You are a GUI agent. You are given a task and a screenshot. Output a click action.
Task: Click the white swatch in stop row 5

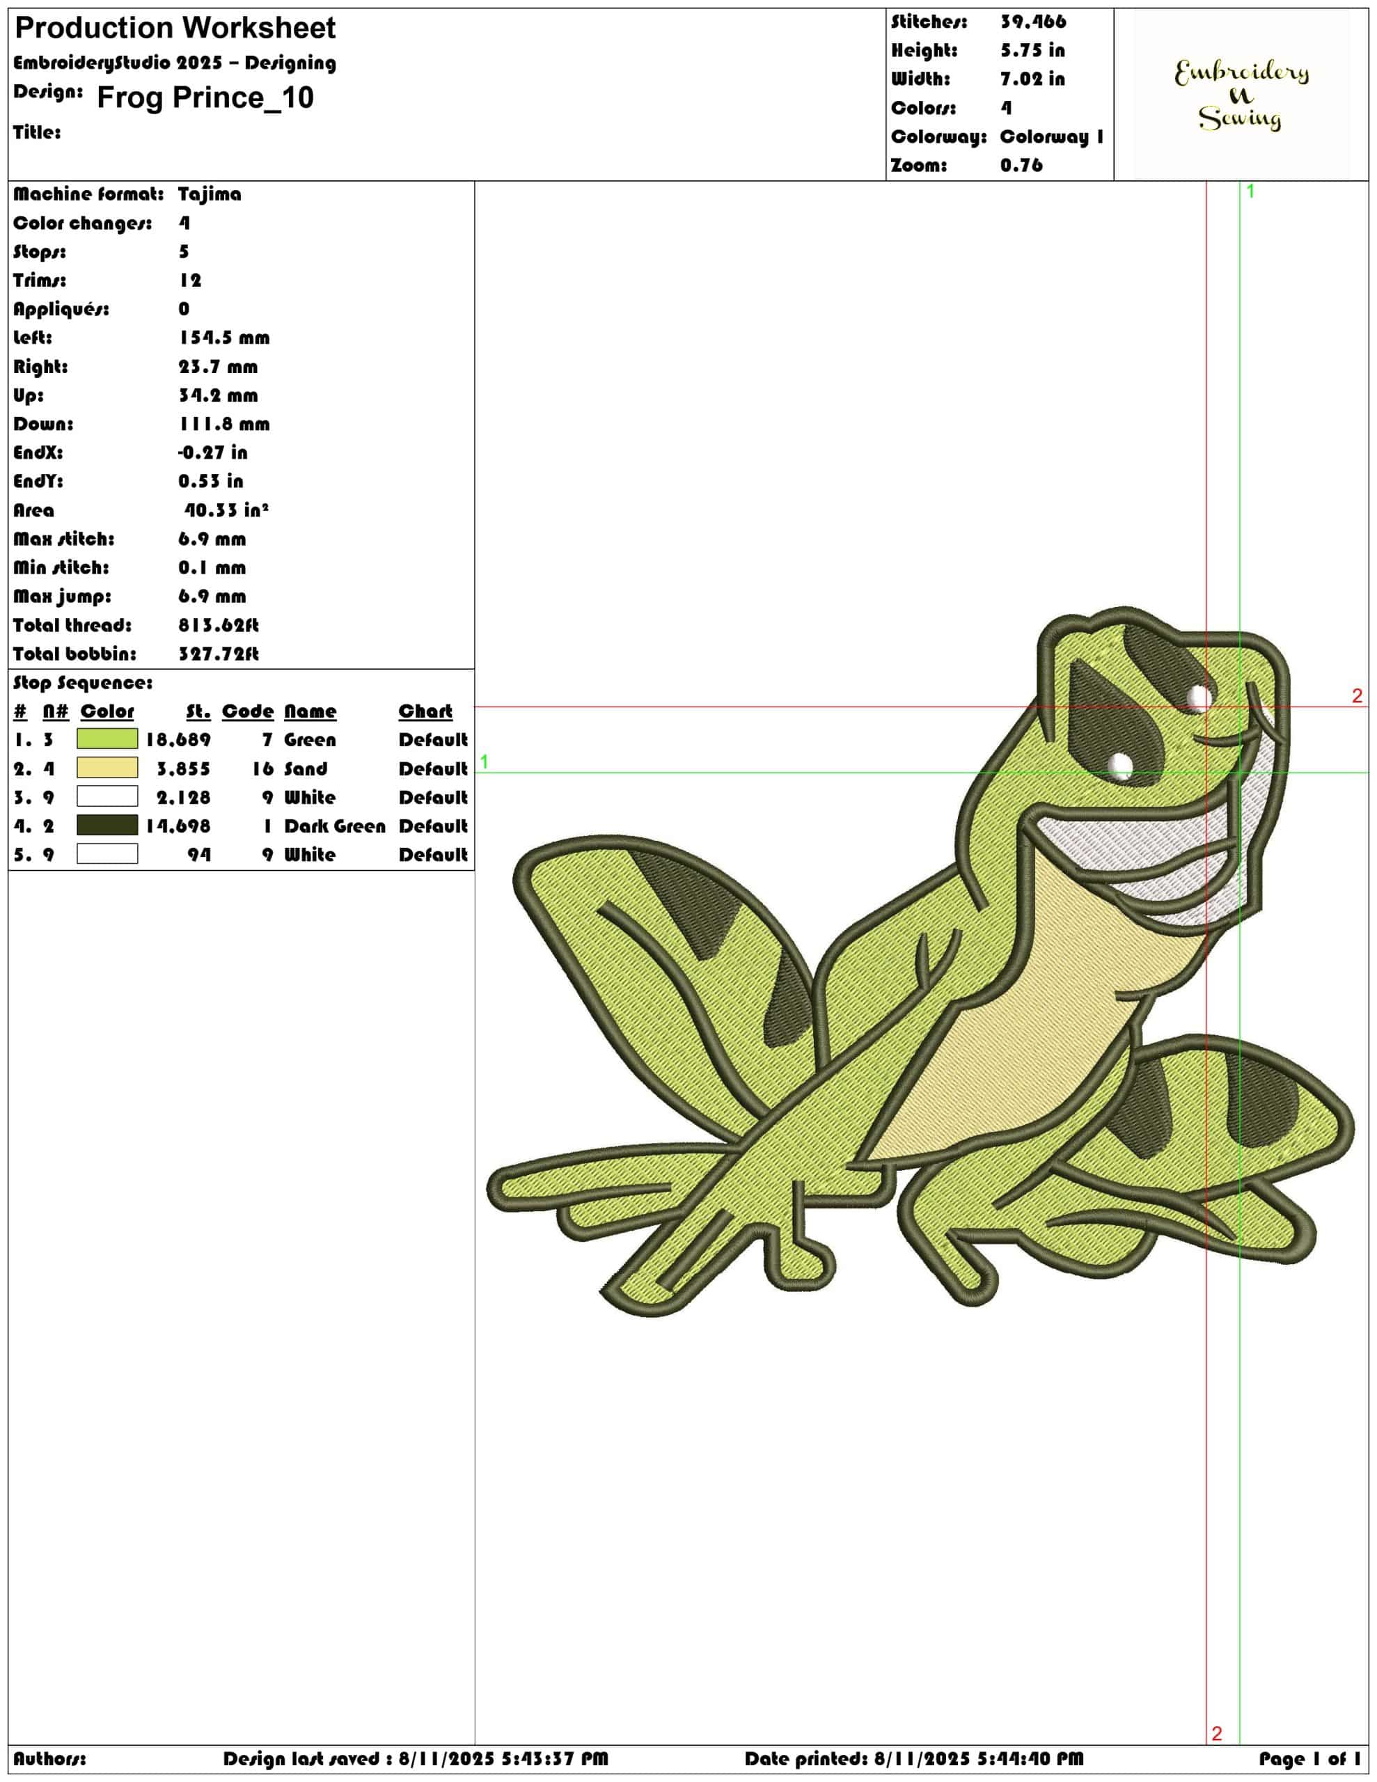[107, 853]
